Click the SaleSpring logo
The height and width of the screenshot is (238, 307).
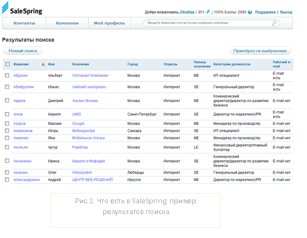point(22,9)
